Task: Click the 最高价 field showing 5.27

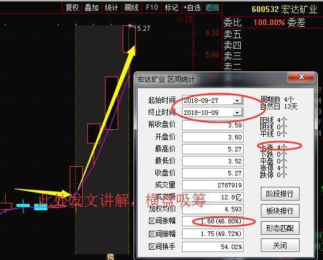Action: [x=213, y=149]
